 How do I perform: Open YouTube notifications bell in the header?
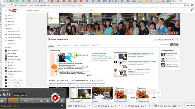[x=192, y=10]
